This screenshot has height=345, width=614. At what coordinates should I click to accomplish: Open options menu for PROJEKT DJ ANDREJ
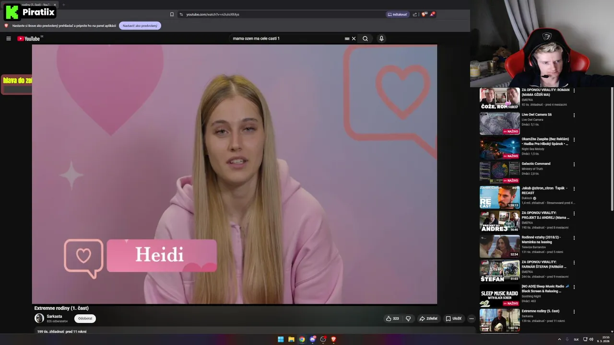click(x=574, y=213)
